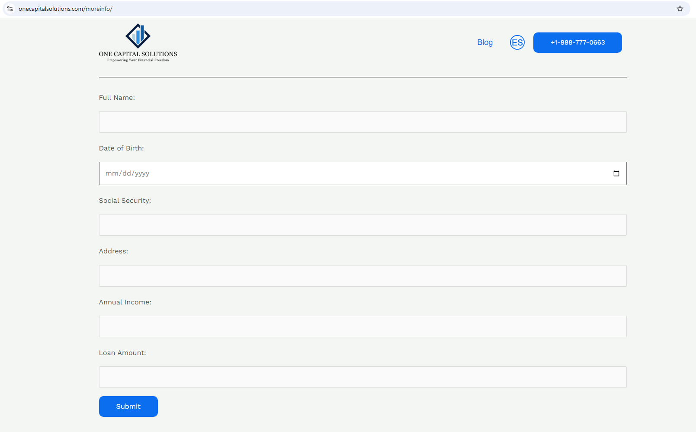The image size is (696, 432).
Task: Click the Loan Amount input field
Action: (362, 377)
